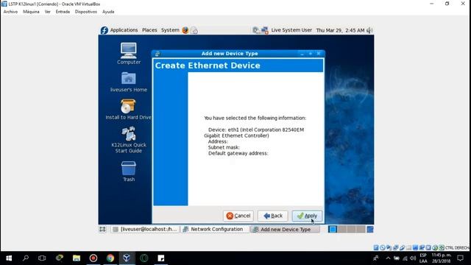Screen dimensions: 471x265
Task: Open File Explorer from the Windows taskbar
Action: tap(77, 258)
